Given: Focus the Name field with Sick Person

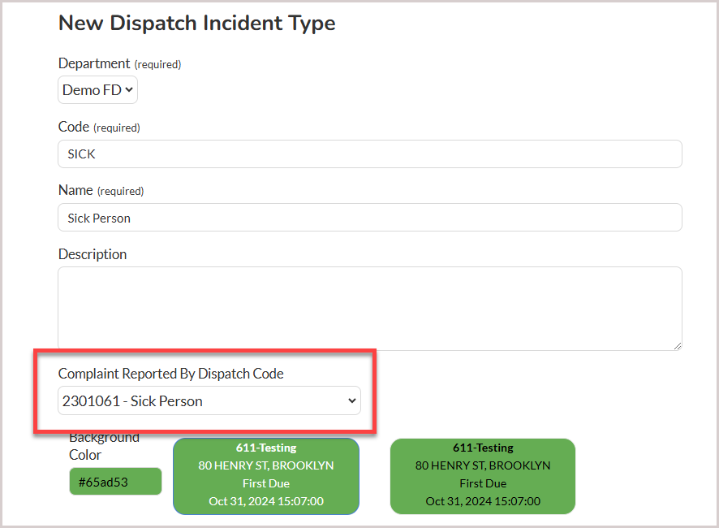Looking at the screenshot, I should coord(369,218).
